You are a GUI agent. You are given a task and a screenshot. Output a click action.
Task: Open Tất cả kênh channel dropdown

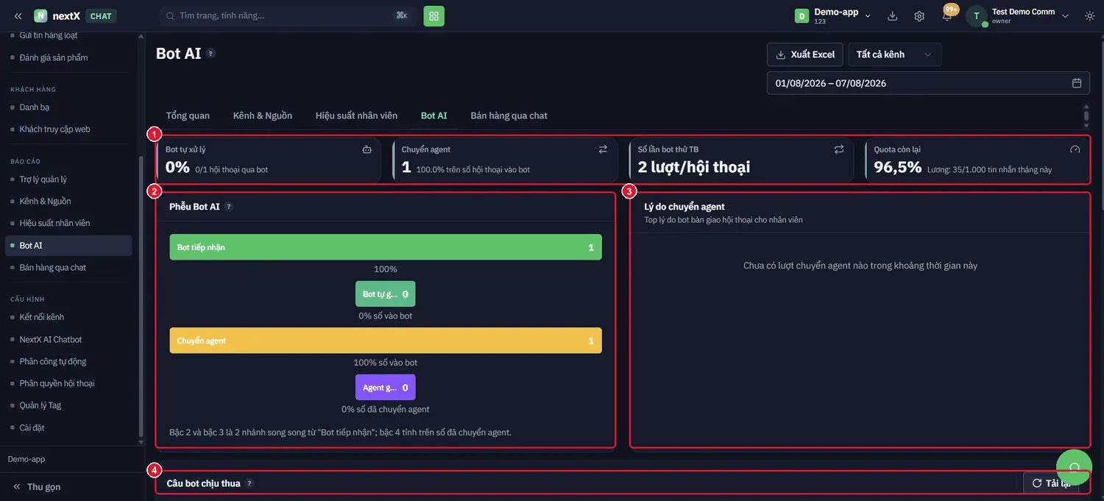(894, 54)
